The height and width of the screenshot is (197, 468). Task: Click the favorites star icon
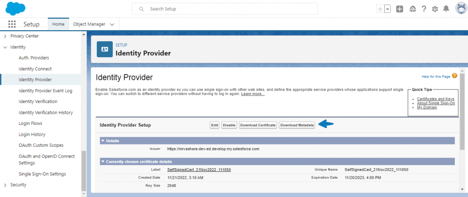[379, 9]
